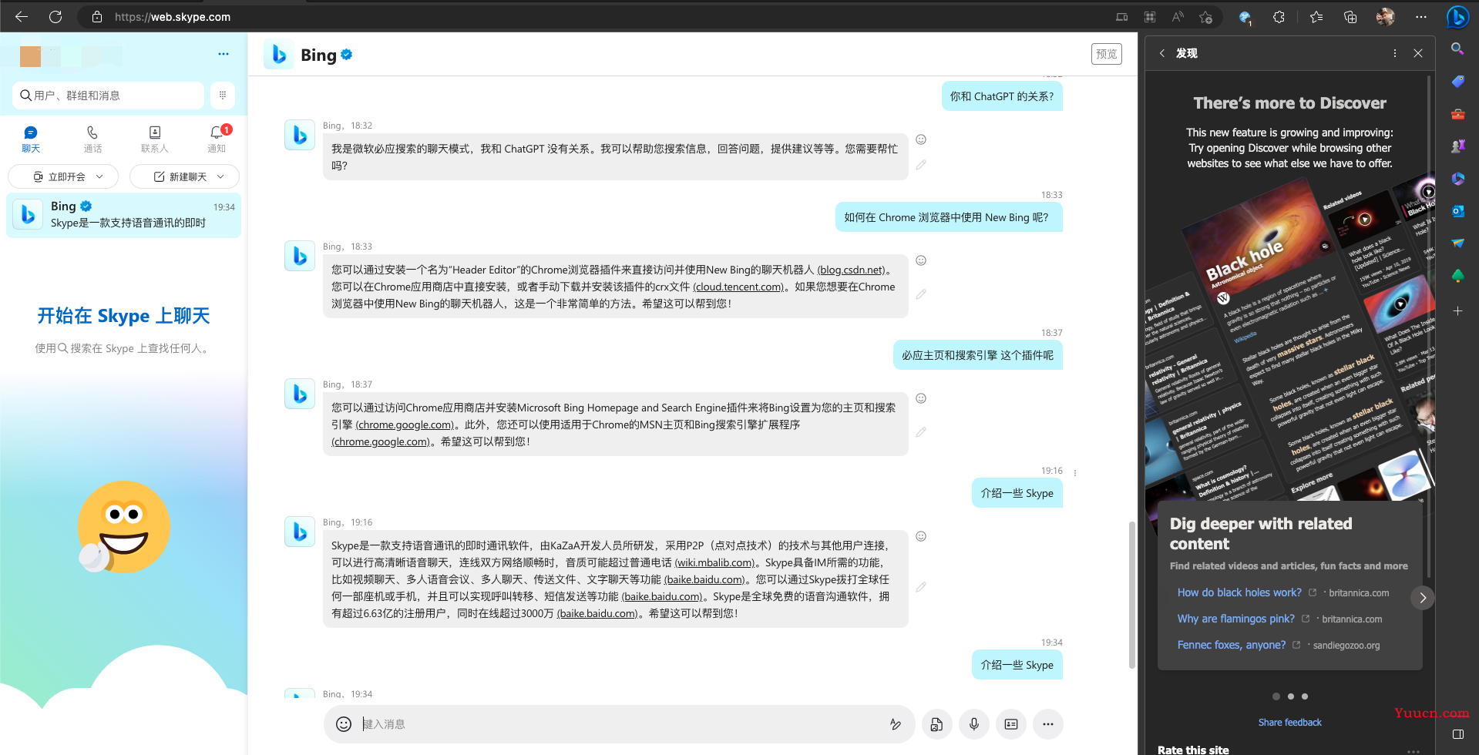Record a voice message with microphone
The width and height of the screenshot is (1479, 755).
point(974,724)
